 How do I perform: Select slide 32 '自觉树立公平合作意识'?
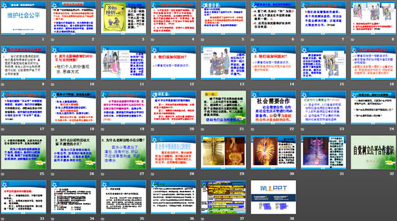[374, 152]
